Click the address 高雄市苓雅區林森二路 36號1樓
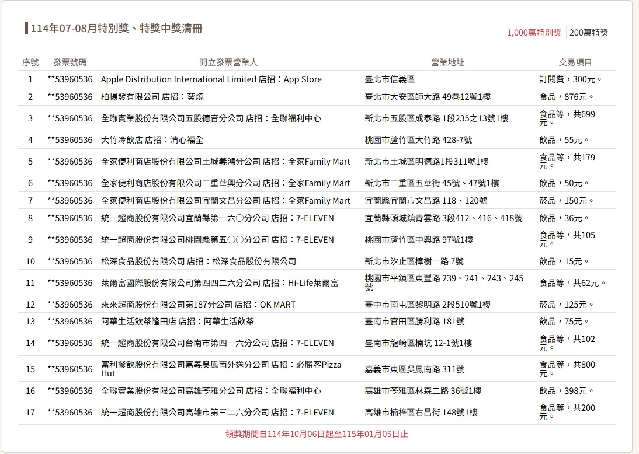The height and width of the screenshot is (454, 639). pos(423,391)
